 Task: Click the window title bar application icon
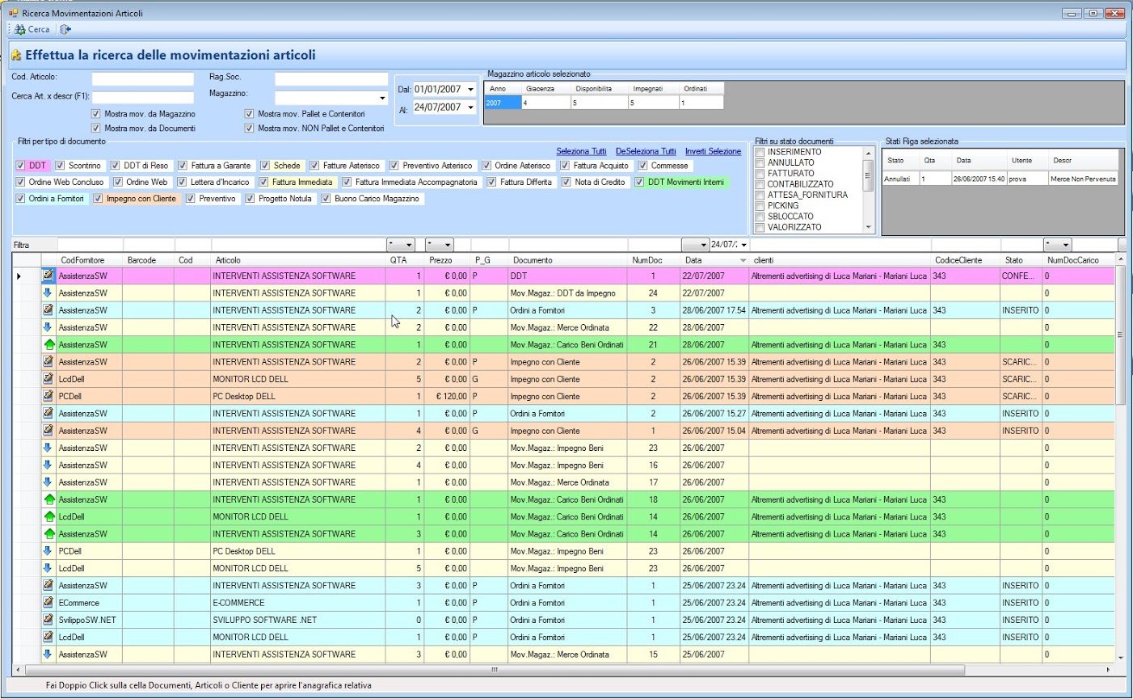click(x=13, y=13)
